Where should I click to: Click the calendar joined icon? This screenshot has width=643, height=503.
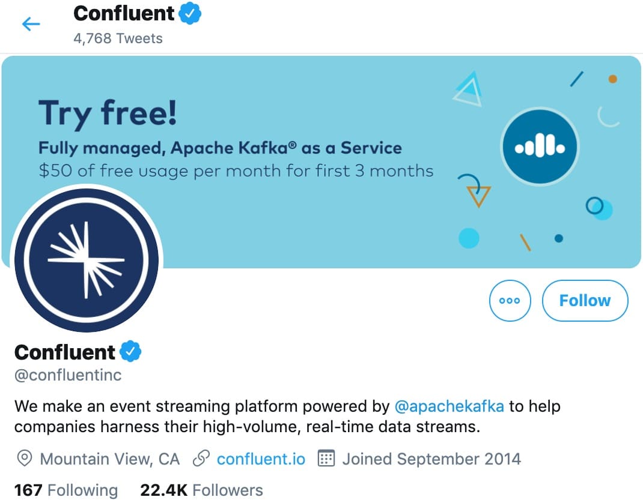pyautogui.click(x=326, y=459)
